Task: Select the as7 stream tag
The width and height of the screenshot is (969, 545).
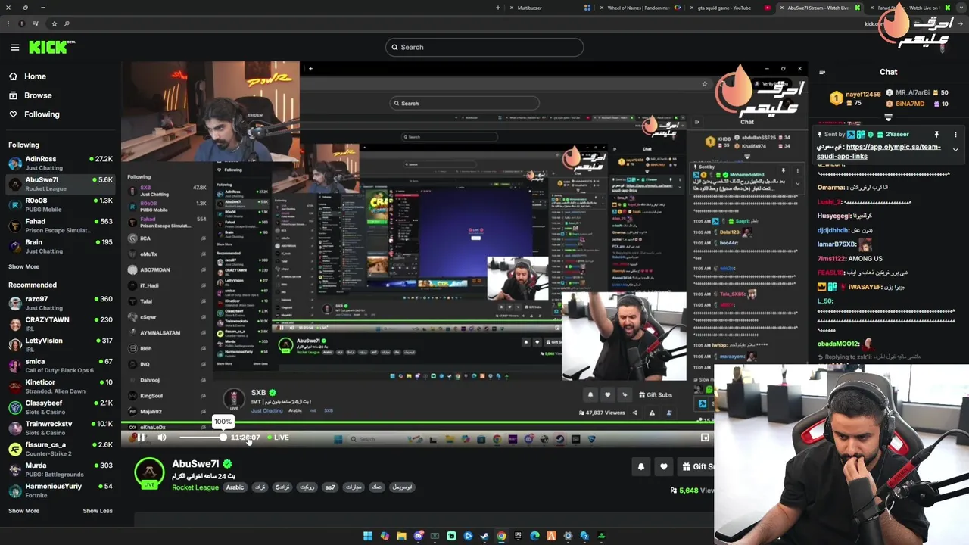Action: (330, 487)
